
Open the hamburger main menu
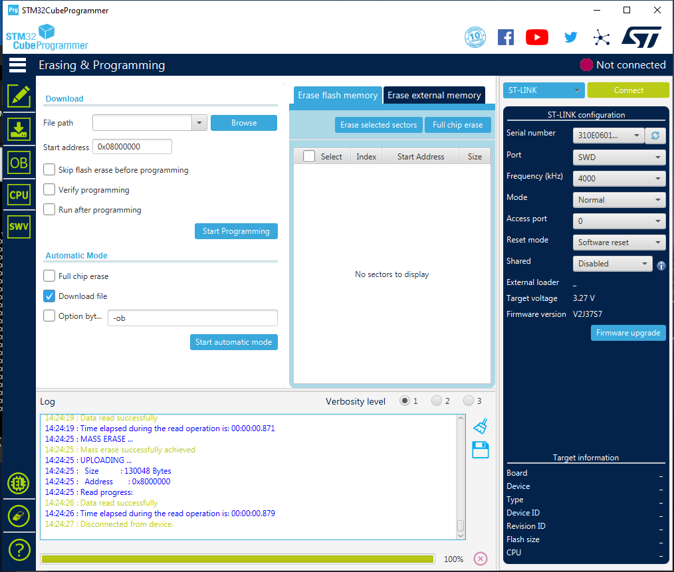tap(18, 65)
